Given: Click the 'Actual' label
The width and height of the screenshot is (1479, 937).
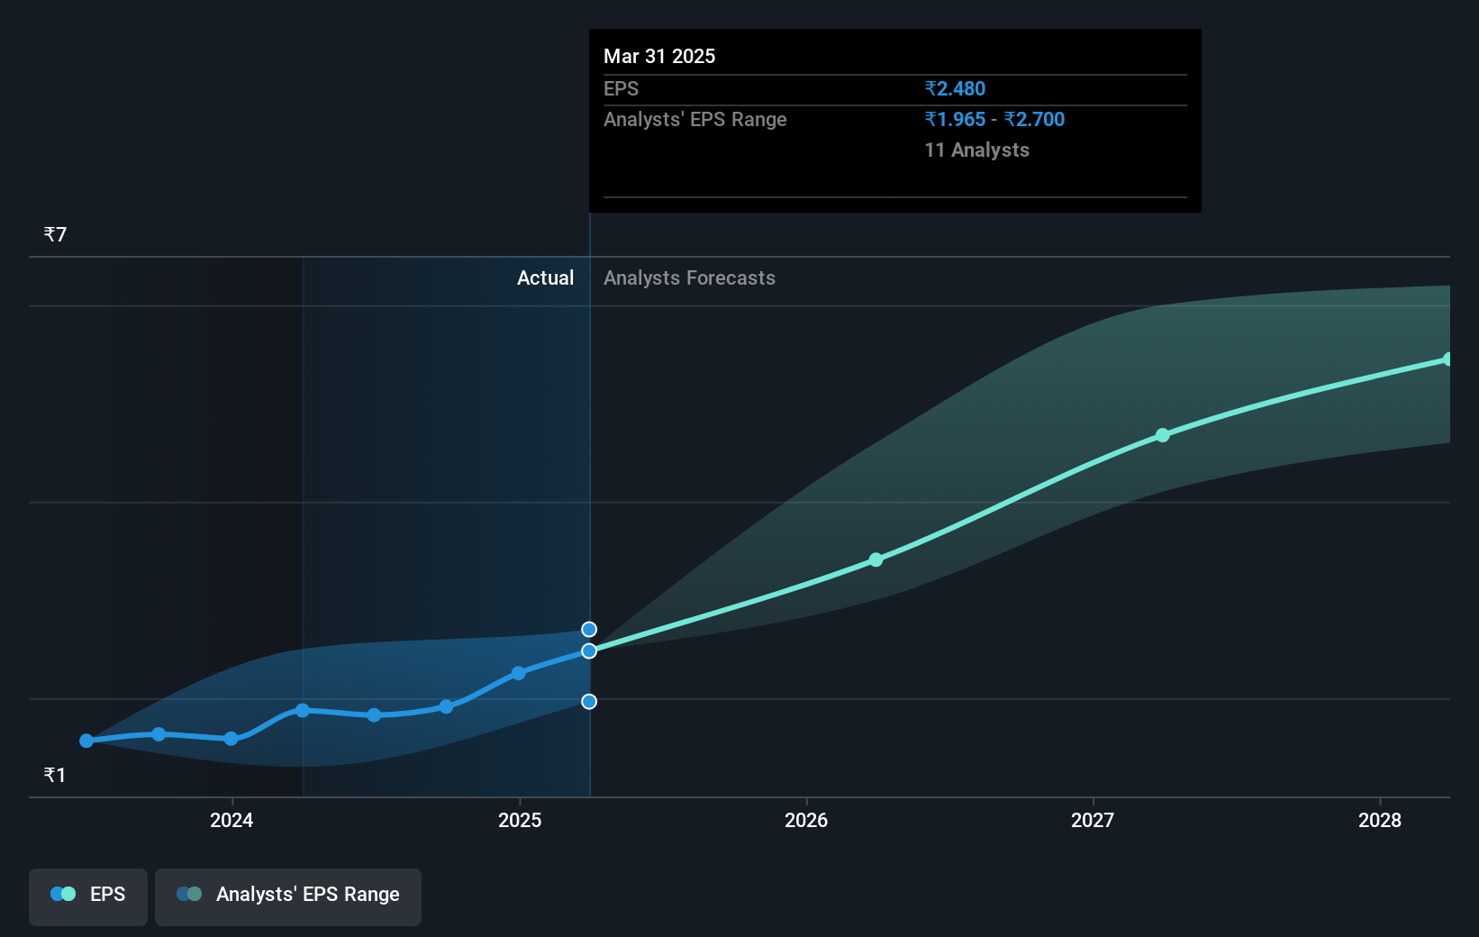Looking at the screenshot, I should click(545, 278).
